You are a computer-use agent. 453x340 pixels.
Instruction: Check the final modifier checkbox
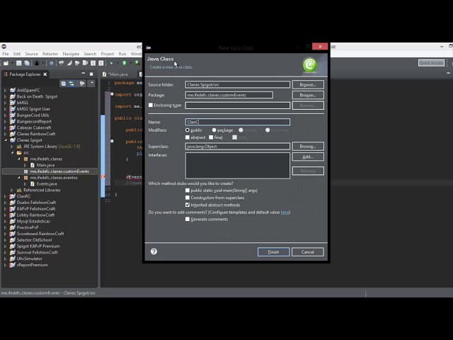click(211, 137)
